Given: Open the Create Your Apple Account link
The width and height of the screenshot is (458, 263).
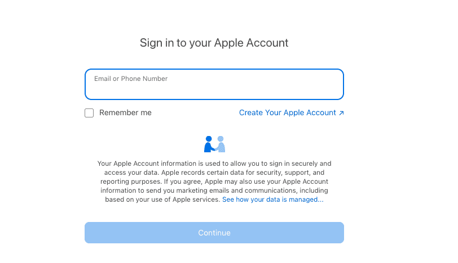Looking at the screenshot, I should coord(287,113).
